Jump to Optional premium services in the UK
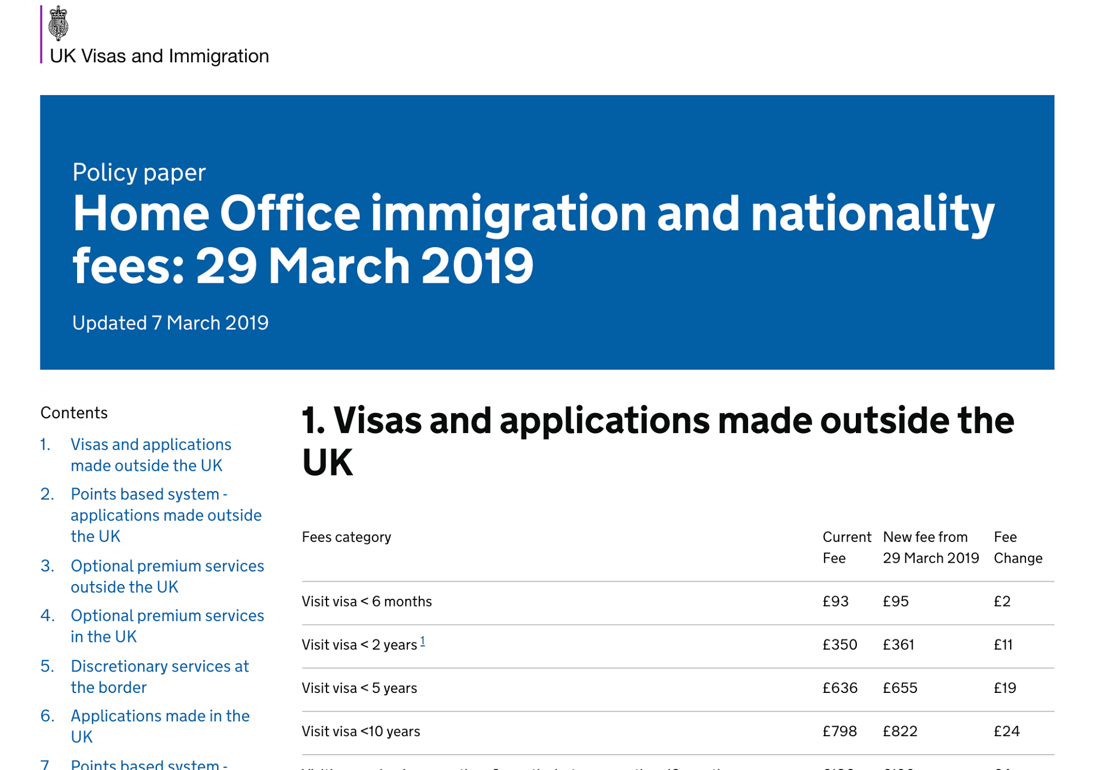Viewport: 1120px width, 770px height. point(167,626)
